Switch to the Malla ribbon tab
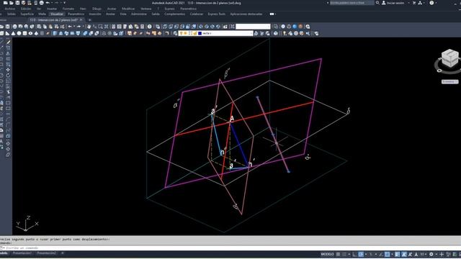 [42, 14]
